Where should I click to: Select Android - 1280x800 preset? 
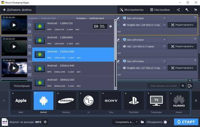[x=73, y=40]
